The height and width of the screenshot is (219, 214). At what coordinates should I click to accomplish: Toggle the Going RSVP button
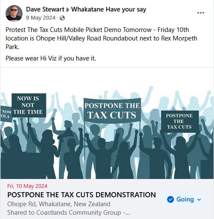pos(184,199)
